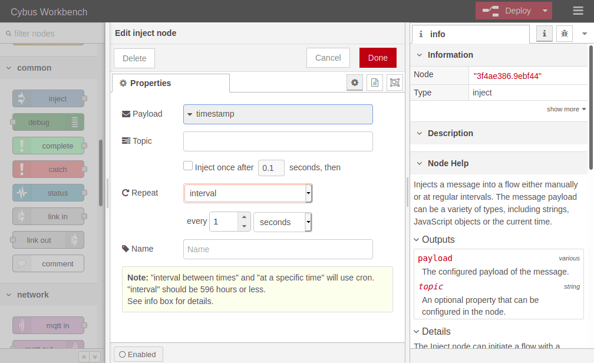Select the Properties tab
Image resolution: width=594 pixels, height=363 pixels.
pos(170,83)
